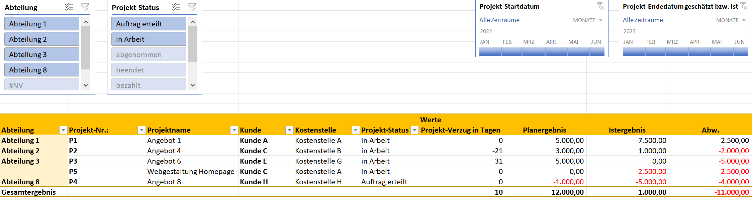The height and width of the screenshot is (197, 752).
Task: Select MAI segment in 2023 timeline
Action: (722, 51)
